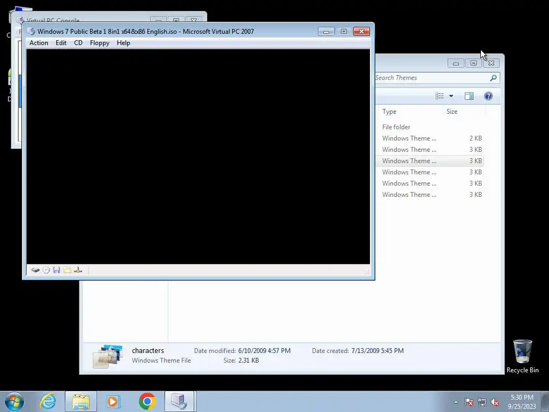Open the CD menu
549x412 pixels.
coord(78,43)
